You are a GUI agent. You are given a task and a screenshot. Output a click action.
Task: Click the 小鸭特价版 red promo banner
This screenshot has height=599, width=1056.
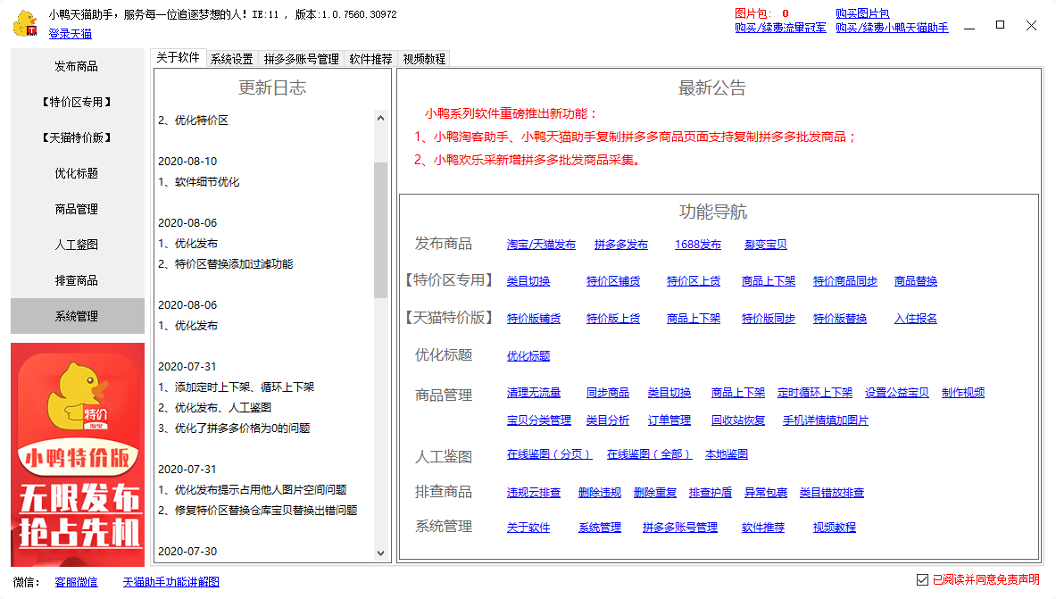point(78,454)
